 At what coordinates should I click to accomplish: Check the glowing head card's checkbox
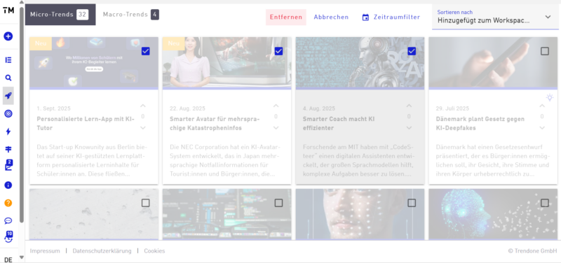click(545, 203)
